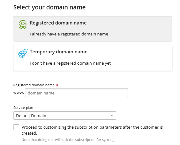This screenshot has height=145, width=180.
Task: Click 'I already have a registered domain name' text
Action: [x=69, y=34]
